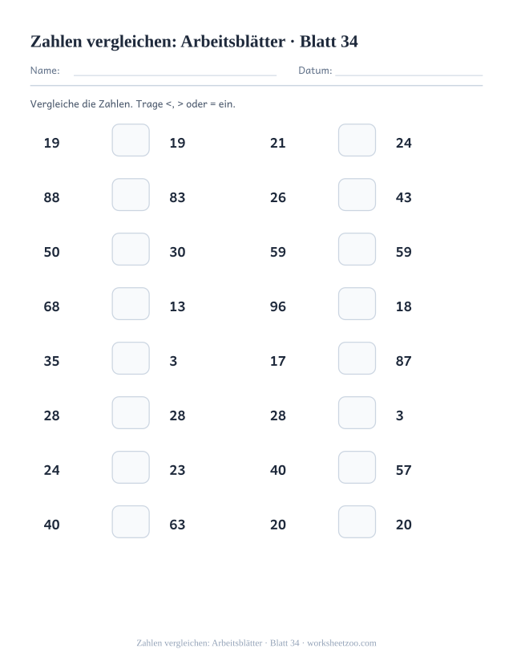Click the answer box between 19 and 19

[x=131, y=140]
